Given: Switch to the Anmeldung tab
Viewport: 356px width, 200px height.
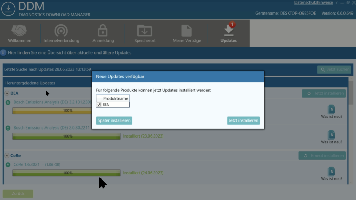Looking at the screenshot, I should pyautogui.click(x=103, y=33).
